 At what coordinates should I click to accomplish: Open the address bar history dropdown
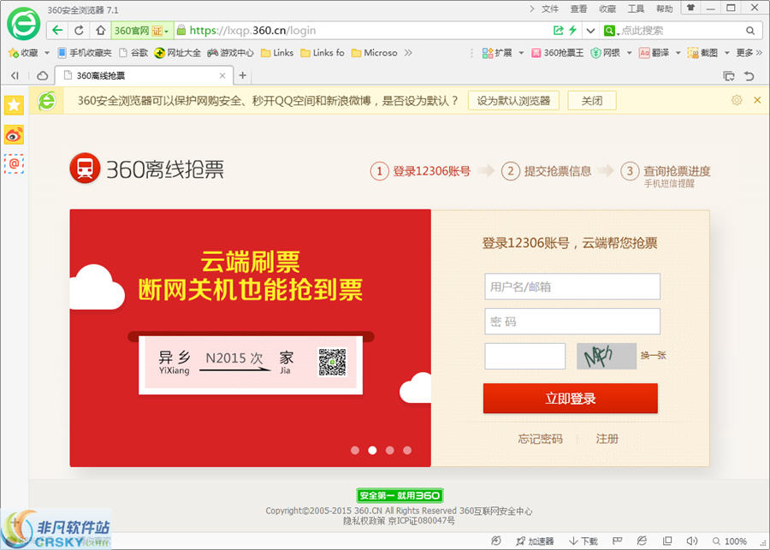(590, 31)
